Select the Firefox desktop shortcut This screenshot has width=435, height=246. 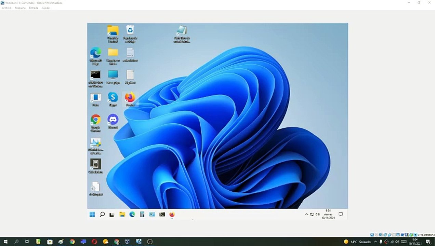pos(130,100)
